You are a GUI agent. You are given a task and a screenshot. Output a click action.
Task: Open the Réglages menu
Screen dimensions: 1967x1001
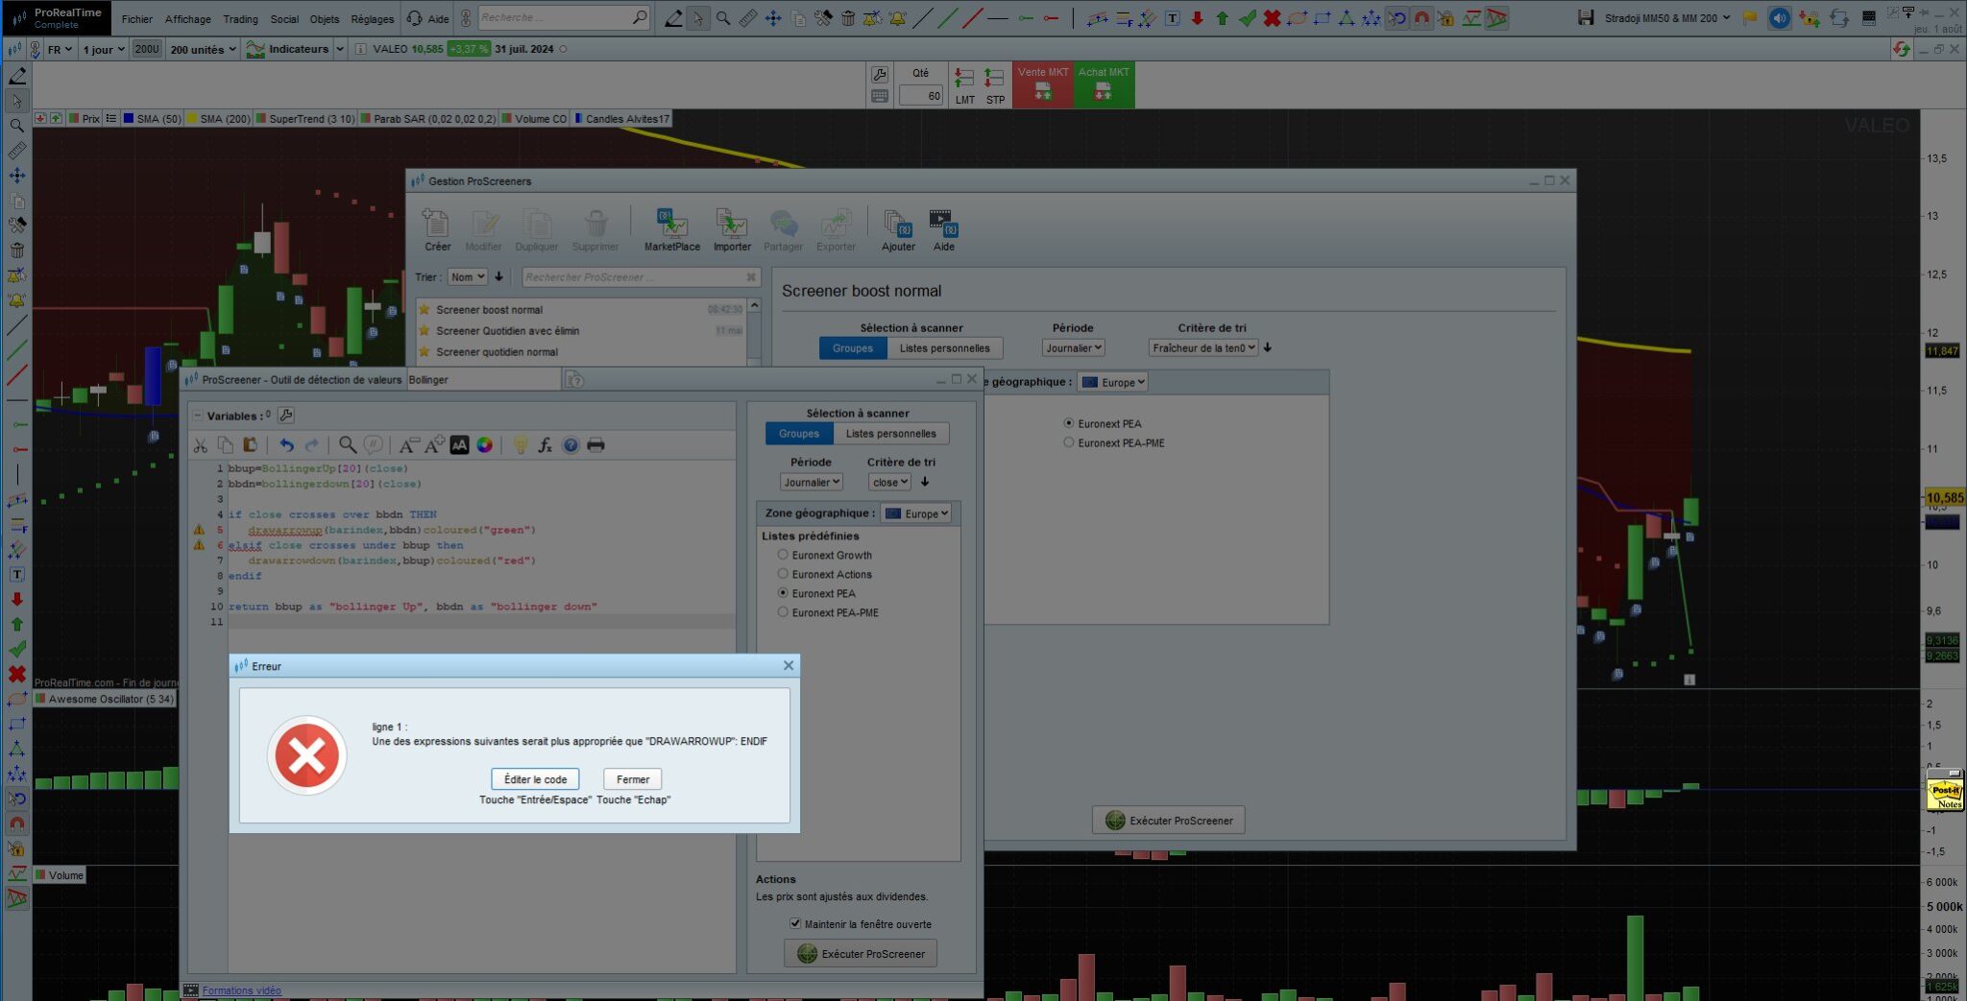(373, 19)
